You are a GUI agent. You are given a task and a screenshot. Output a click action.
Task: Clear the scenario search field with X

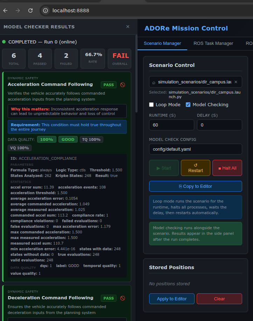point(236,82)
